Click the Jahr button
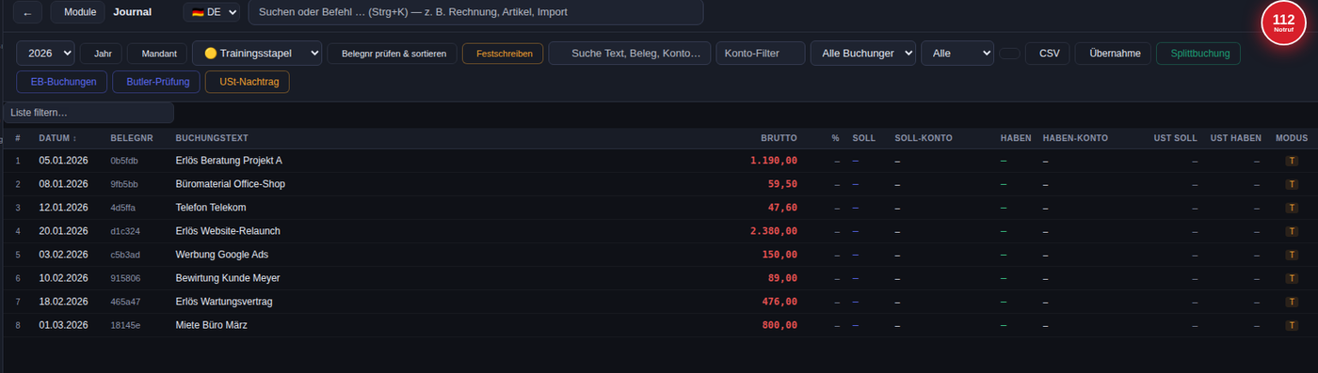1318x373 pixels. (102, 54)
